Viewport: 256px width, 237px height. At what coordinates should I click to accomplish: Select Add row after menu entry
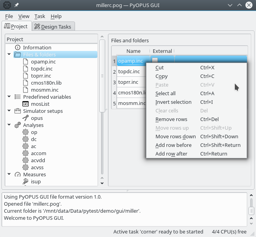(x=171, y=154)
